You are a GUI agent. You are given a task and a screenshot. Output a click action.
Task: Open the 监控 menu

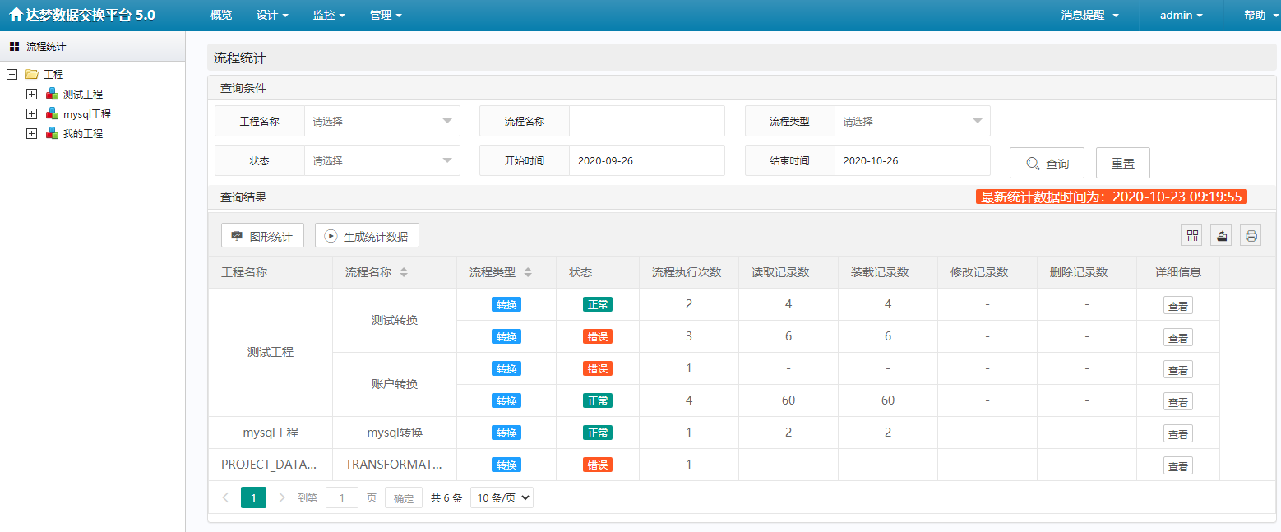[328, 15]
